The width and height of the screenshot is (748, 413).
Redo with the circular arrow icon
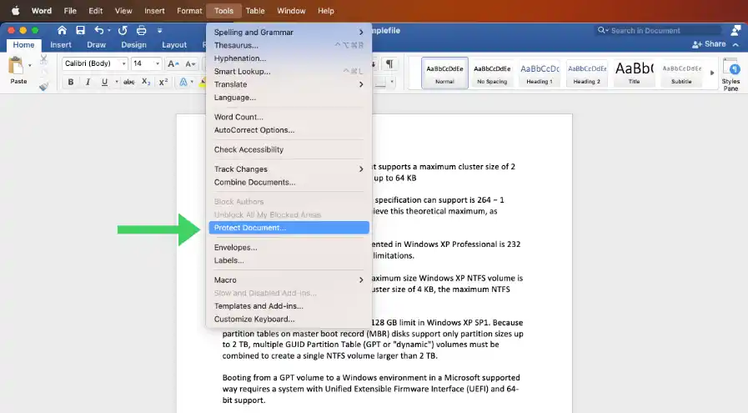123,31
